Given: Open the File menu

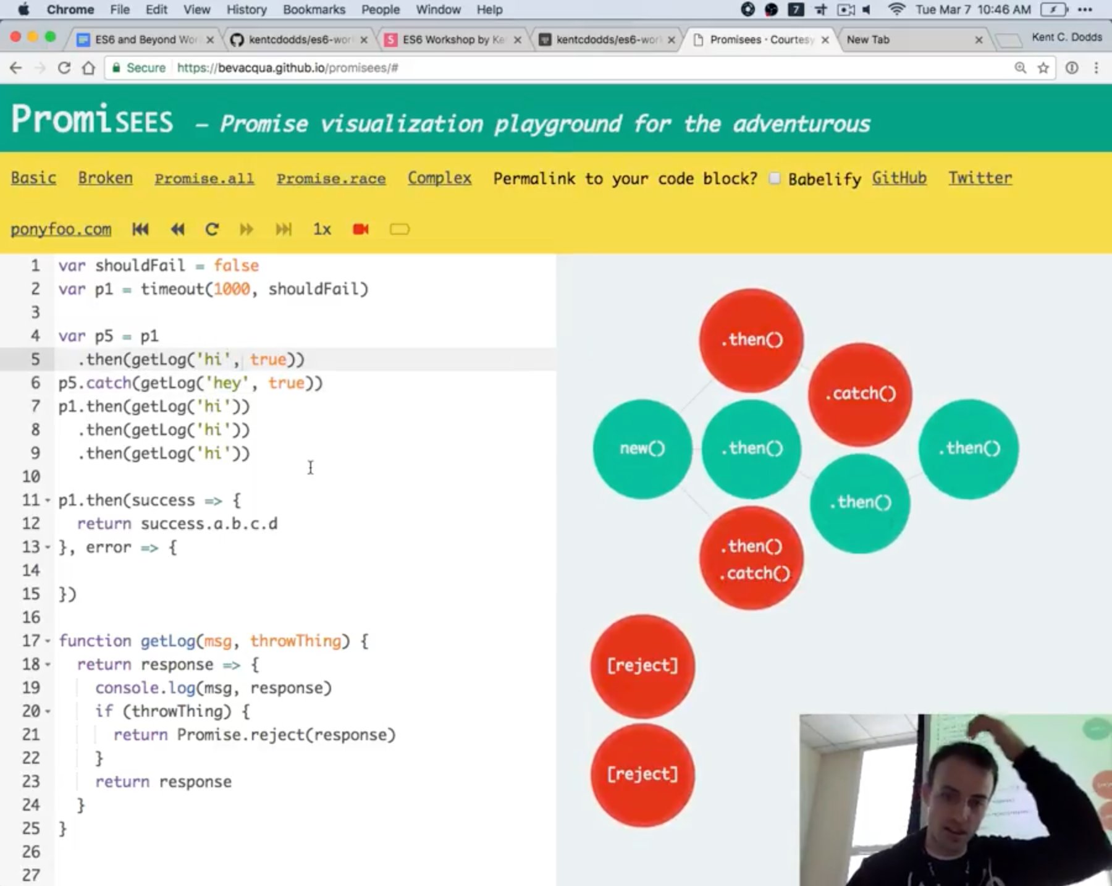Looking at the screenshot, I should [120, 9].
